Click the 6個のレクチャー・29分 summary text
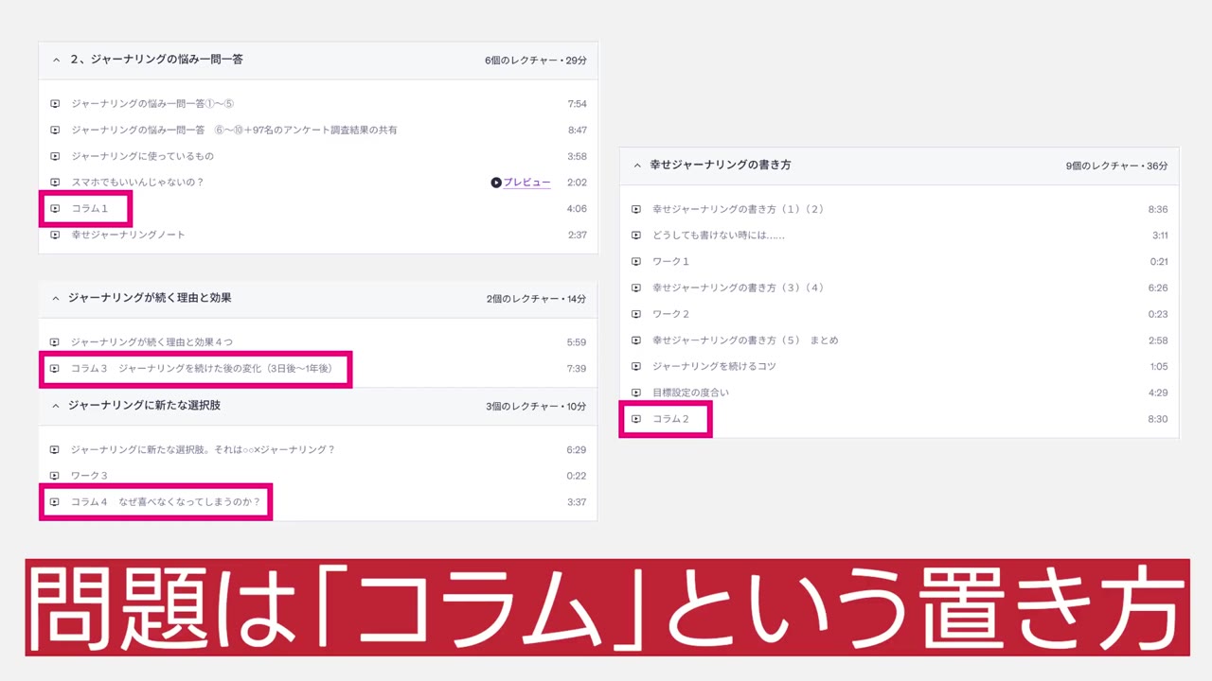 click(535, 60)
